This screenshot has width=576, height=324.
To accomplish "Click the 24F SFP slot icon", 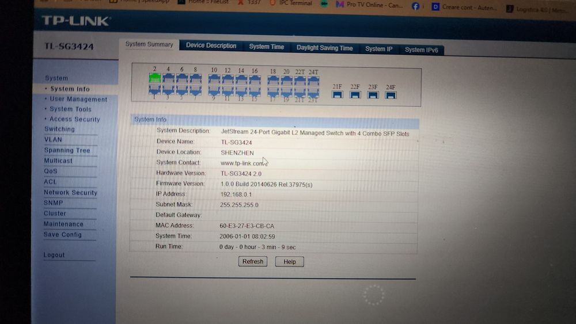I will coord(391,96).
